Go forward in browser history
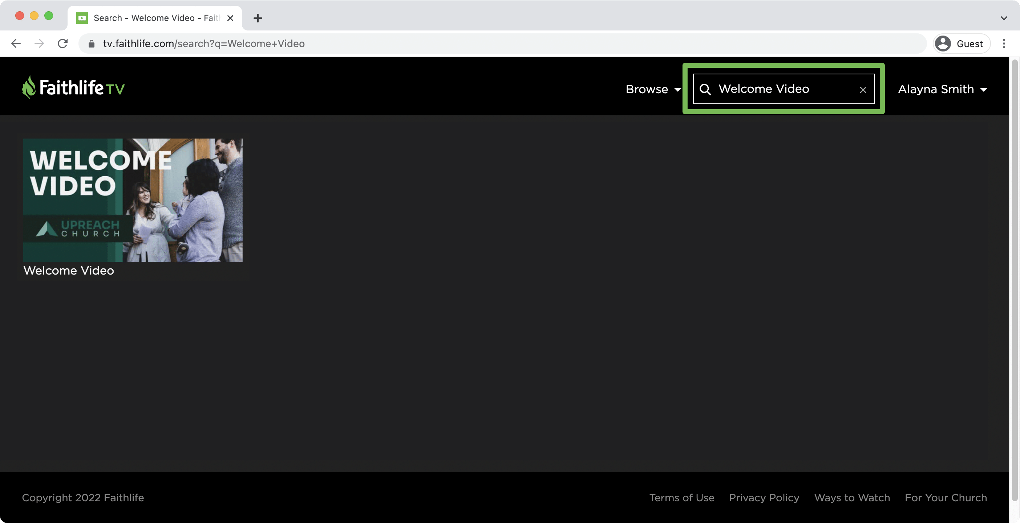1020x523 pixels. pyautogui.click(x=39, y=44)
